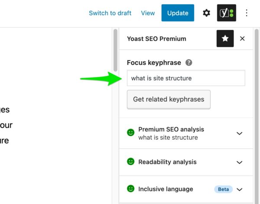This screenshot has width=260, height=204.
Task: Toggle the Yoast SEO sidebar icon
Action: click(x=227, y=13)
